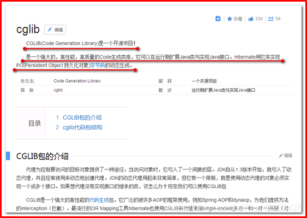Click the 外文名 field label
The height and width of the screenshot is (218, 307).
point(27,81)
